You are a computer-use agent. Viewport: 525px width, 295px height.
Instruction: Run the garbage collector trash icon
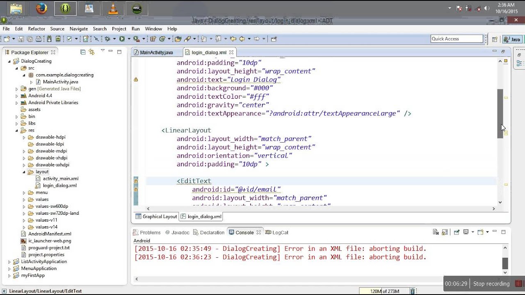click(x=413, y=291)
